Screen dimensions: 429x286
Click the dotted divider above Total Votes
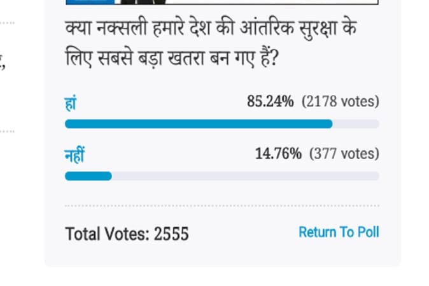point(222,206)
